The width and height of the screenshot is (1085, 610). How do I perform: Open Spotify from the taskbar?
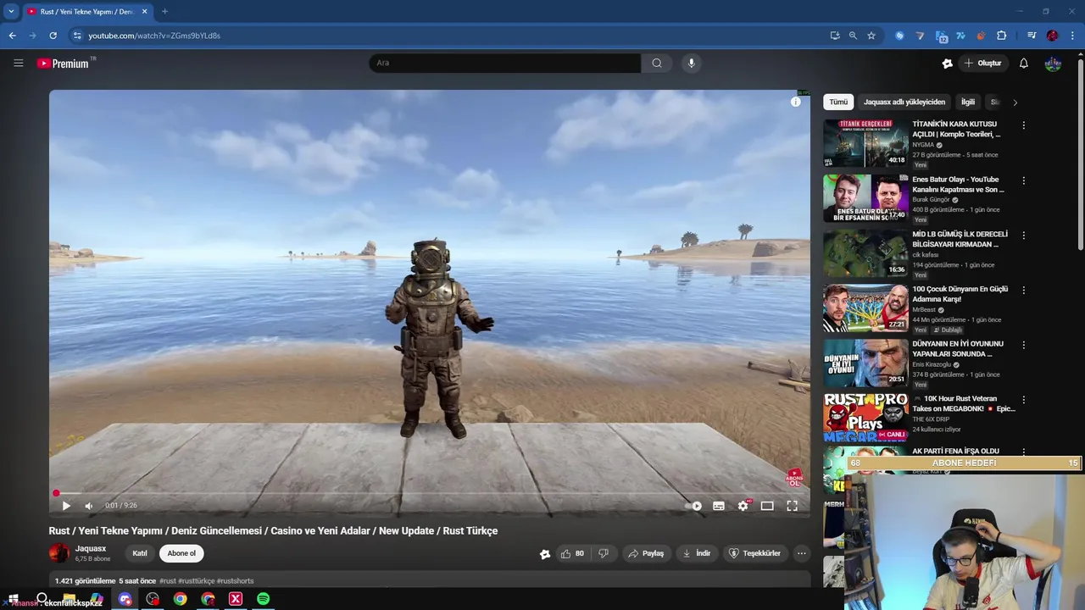pos(263,599)
